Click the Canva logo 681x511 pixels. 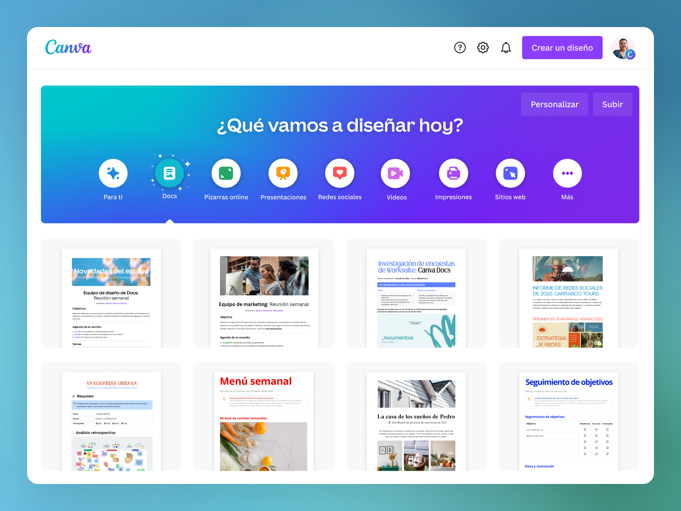coord(68,47)
